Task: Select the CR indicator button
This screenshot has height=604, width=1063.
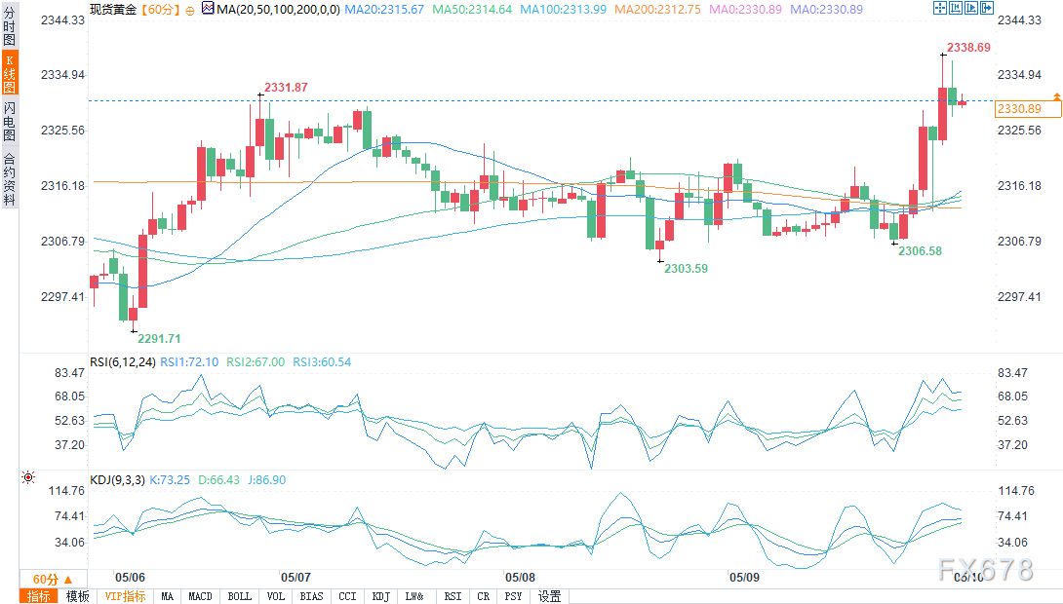Action: click(x=483, y=596)
